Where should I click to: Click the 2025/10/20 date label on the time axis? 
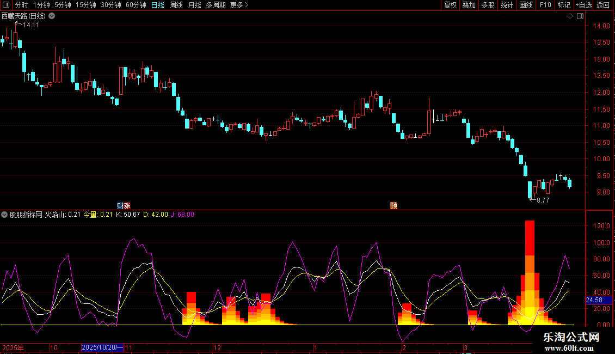tap(102, 347)
